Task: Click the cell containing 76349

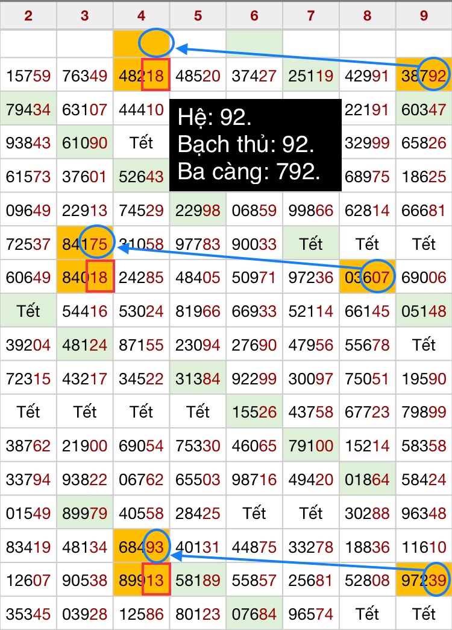Action: (x=85, y=75)
